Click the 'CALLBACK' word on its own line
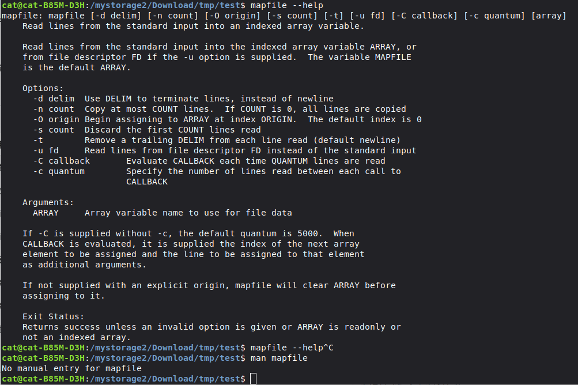Screen dimensions: 578x385 click(147, 182)
